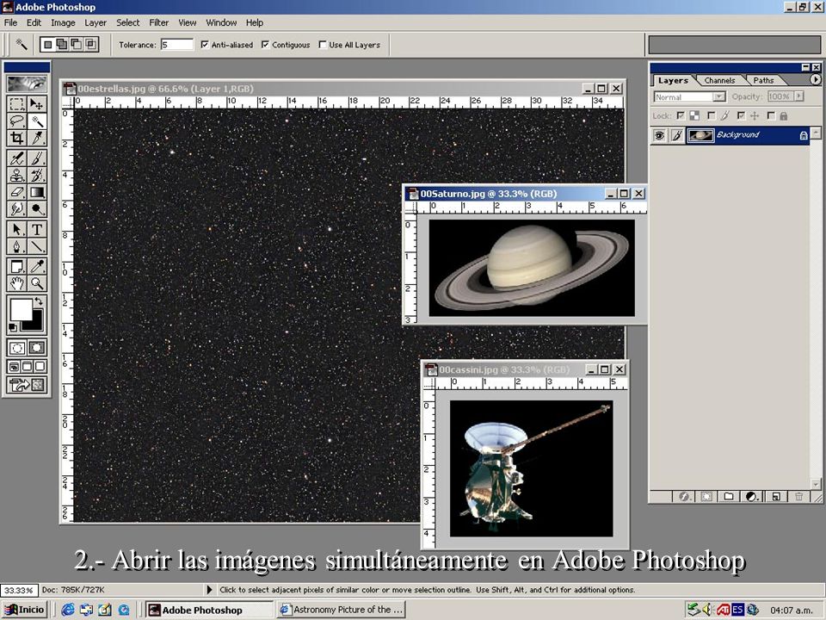Open the status bar info arrow menu
826x620 pixels.
click(210, 589)
